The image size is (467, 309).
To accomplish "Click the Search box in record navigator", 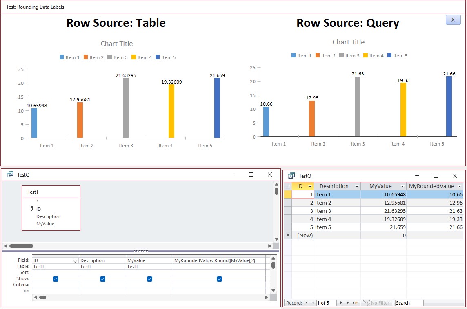I will (x=409, y=303).
